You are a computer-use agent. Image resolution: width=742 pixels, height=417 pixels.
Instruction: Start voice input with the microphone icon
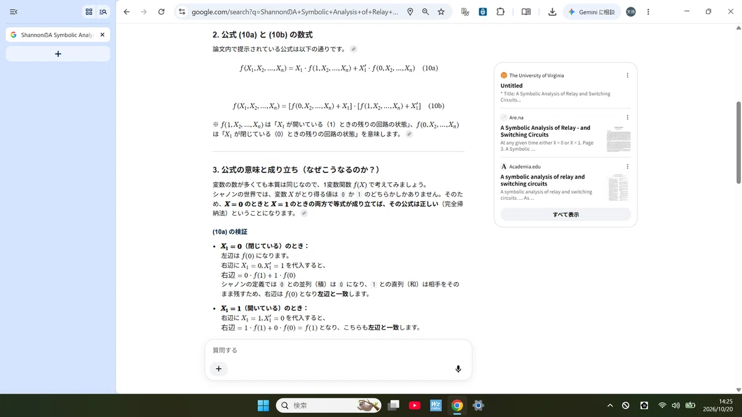point(458,369)
